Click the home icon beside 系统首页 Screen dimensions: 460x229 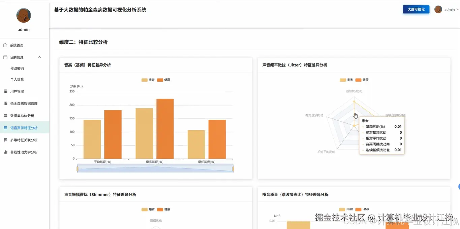(x=5, y=45)
